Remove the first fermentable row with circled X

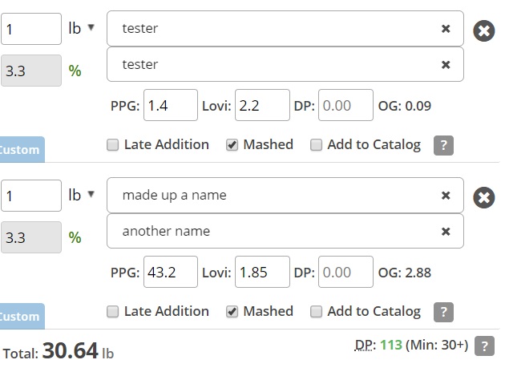[483, 31]
